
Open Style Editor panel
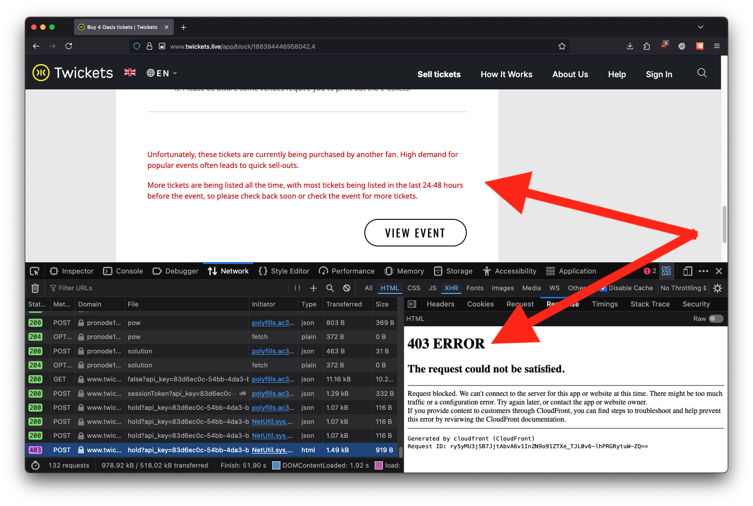pyautogui.click(x=284, y=271)
